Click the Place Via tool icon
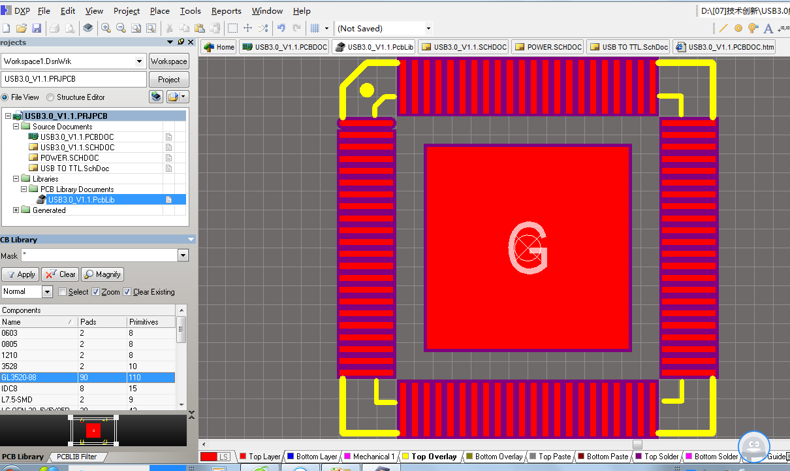The height and width of the screenshot is (471, 790). (753, 28)
